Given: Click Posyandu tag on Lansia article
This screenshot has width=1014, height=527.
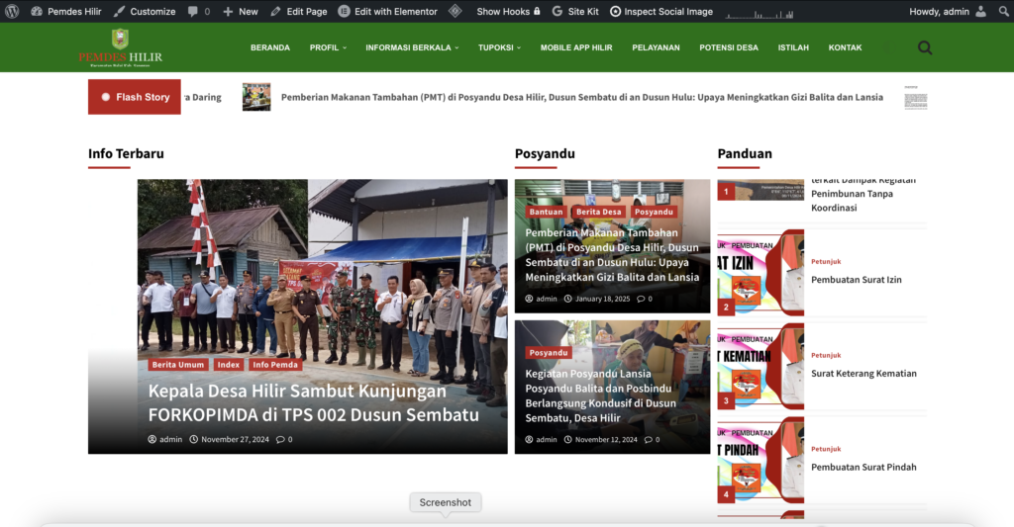Looking at the screenshot, I should (549, 353).
